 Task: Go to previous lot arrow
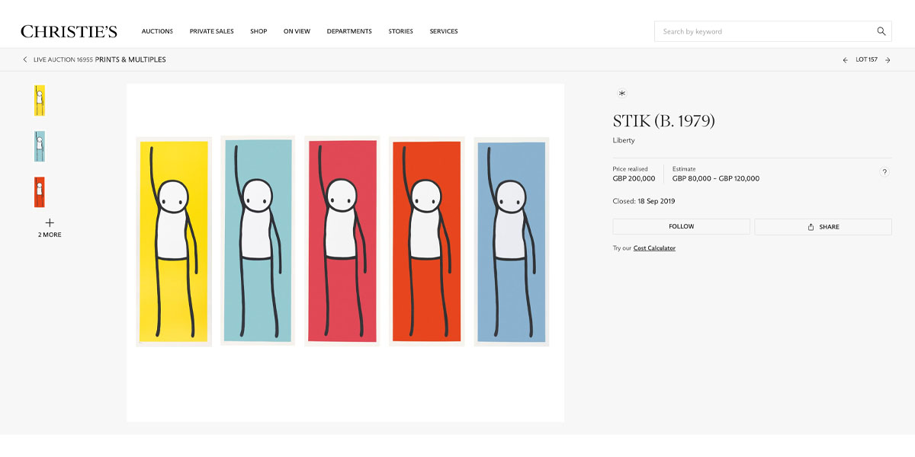pyautogui.click(x=845, y=59)
